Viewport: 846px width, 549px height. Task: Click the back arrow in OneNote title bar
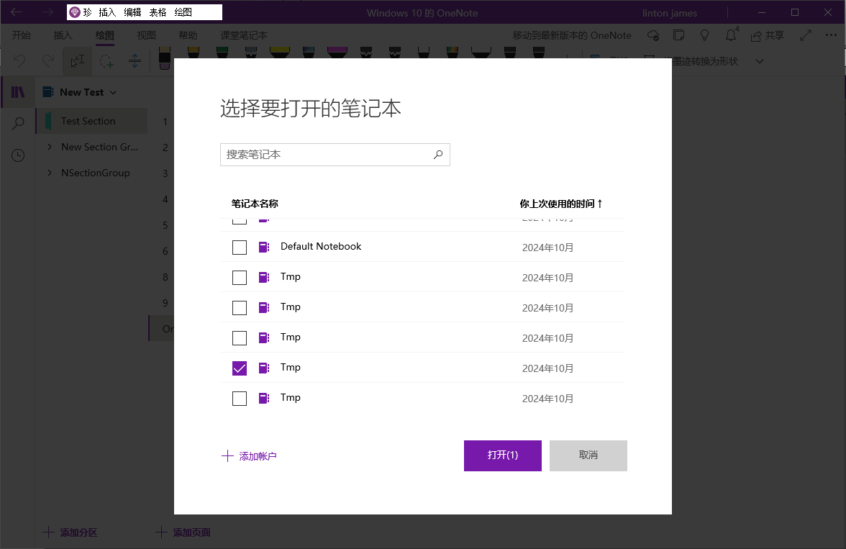(16, 12)
